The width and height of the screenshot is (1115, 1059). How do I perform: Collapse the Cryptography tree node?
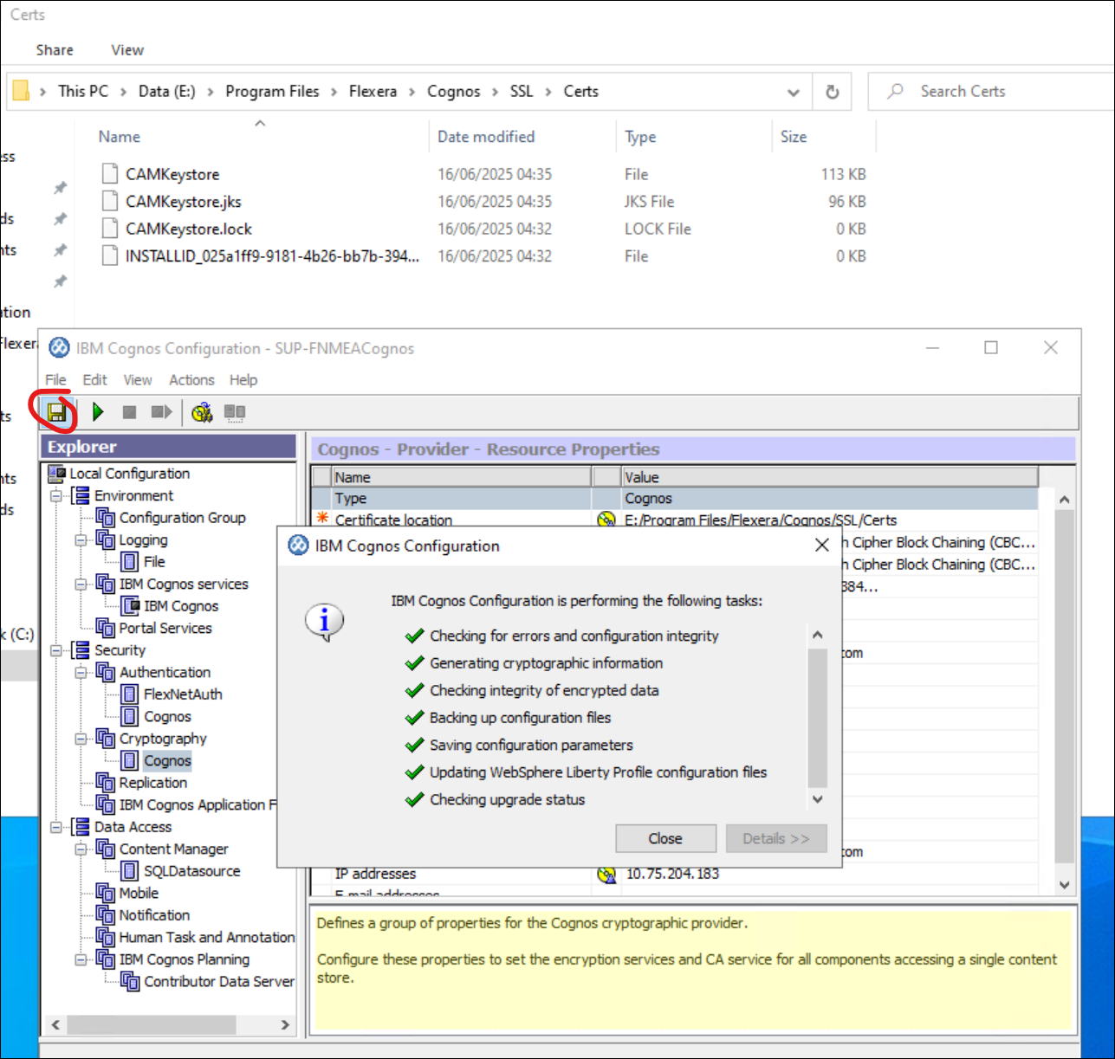coord(81,739)
